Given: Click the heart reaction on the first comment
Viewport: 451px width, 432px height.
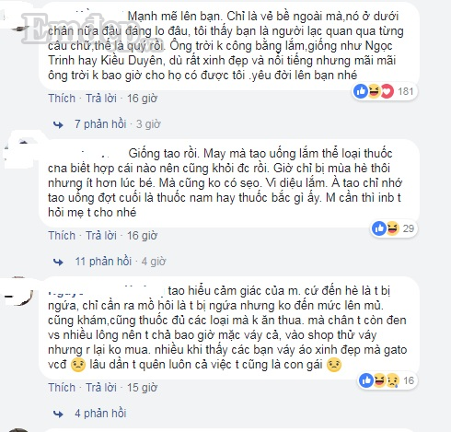Looking at the screenshot, I should [x=387, y=91].
